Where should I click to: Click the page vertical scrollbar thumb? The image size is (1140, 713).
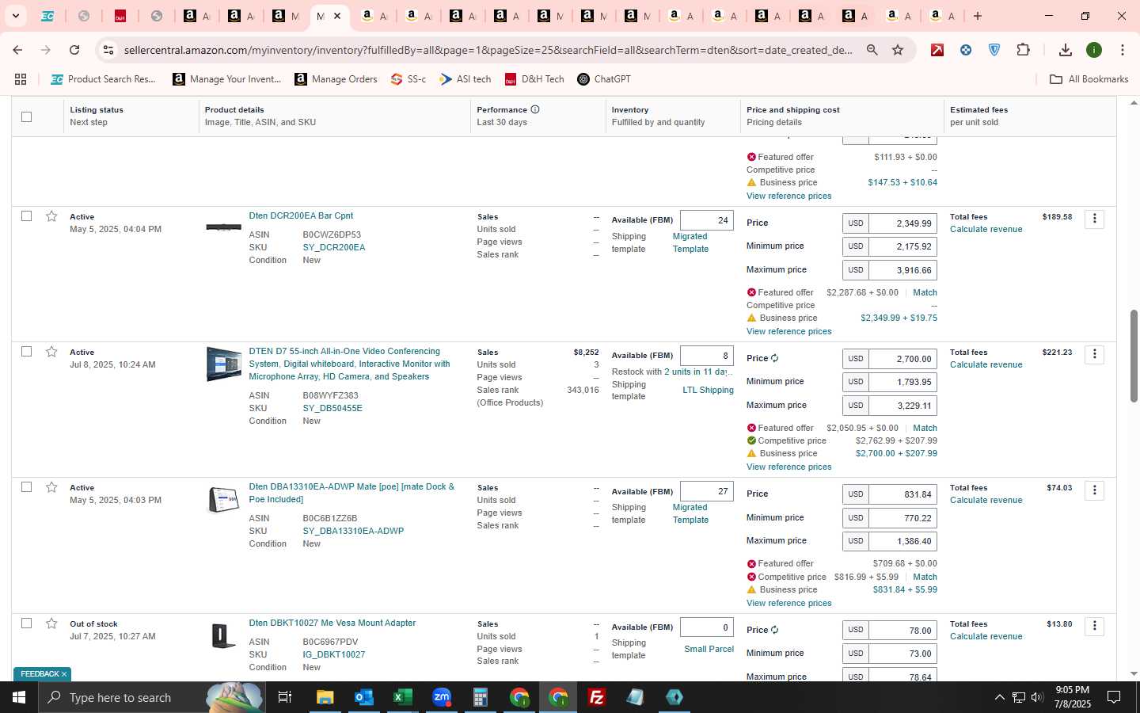click(1134, 356)
